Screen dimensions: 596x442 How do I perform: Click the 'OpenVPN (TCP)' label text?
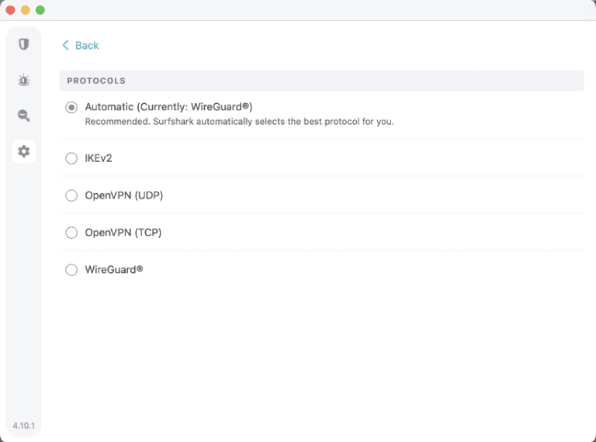123,233
